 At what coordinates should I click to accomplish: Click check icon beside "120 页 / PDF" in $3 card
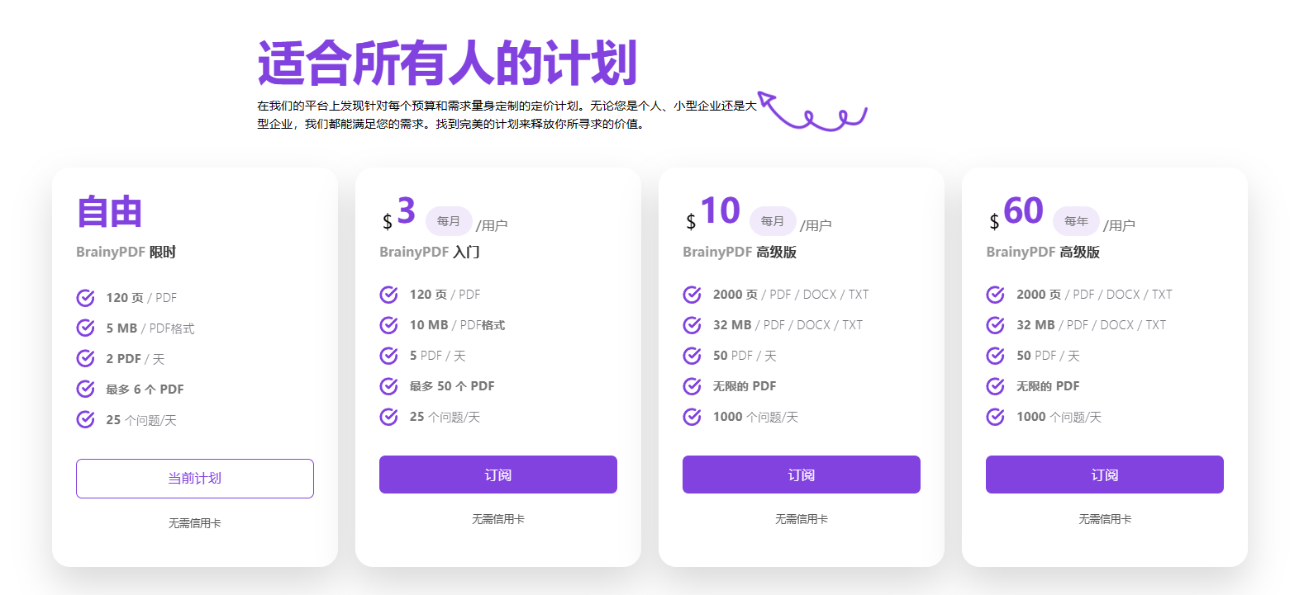tap(389, 295)
